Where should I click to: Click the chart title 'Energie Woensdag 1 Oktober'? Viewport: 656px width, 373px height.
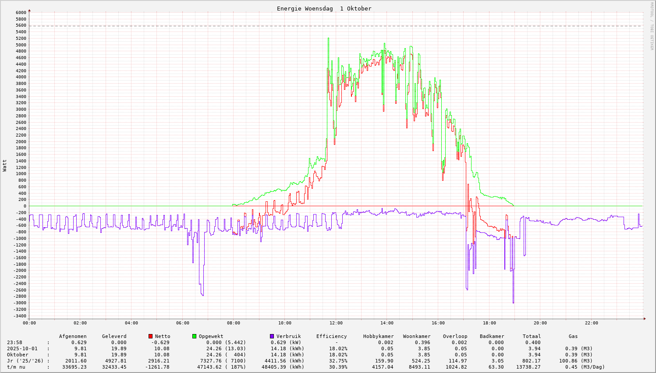(324, 9)
